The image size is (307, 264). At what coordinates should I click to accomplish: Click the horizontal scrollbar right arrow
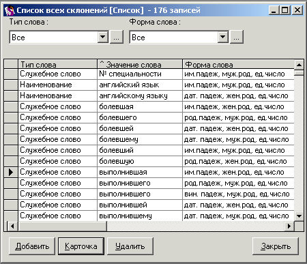point(289,226)
